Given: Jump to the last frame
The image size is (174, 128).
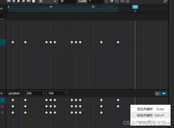Looking at the screenshot, I should point(29,1).
